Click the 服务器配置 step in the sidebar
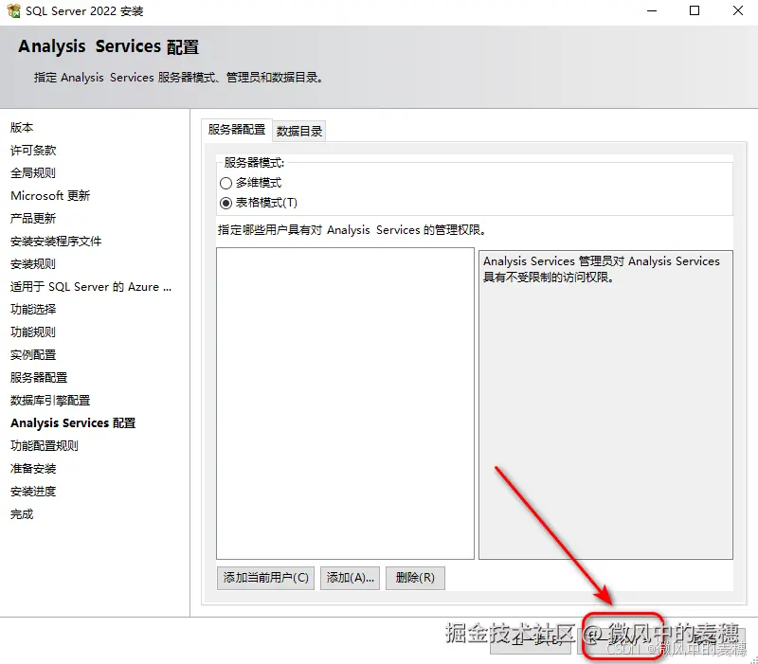 pos(39,377)
